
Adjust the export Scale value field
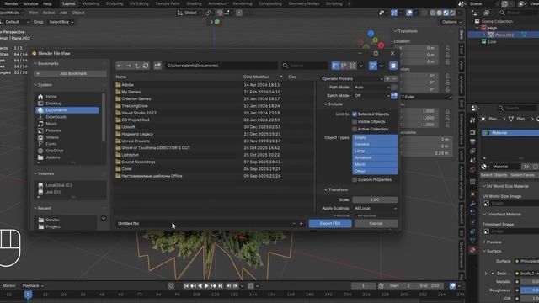(375, 199)
